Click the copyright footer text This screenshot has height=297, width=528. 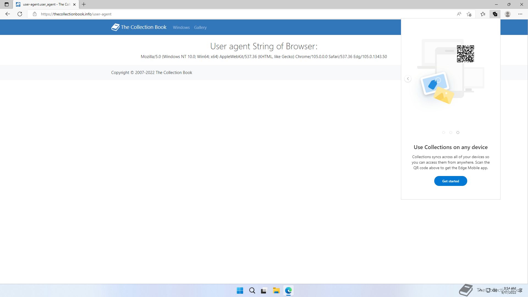pyautogui.click(x=152, y=73)
